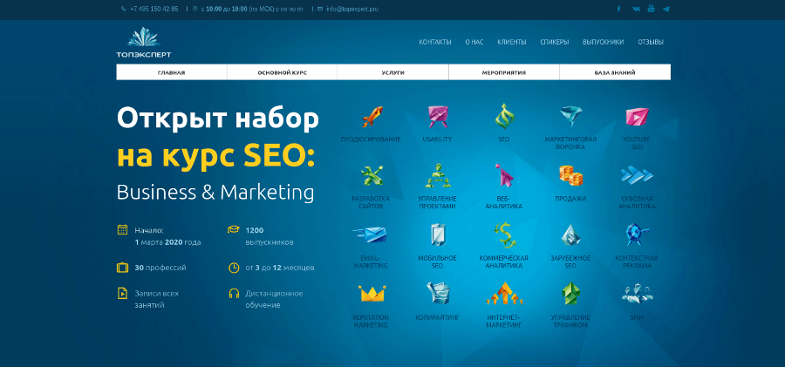Click the Мобильное SEO phone icon

click(438, 234)
